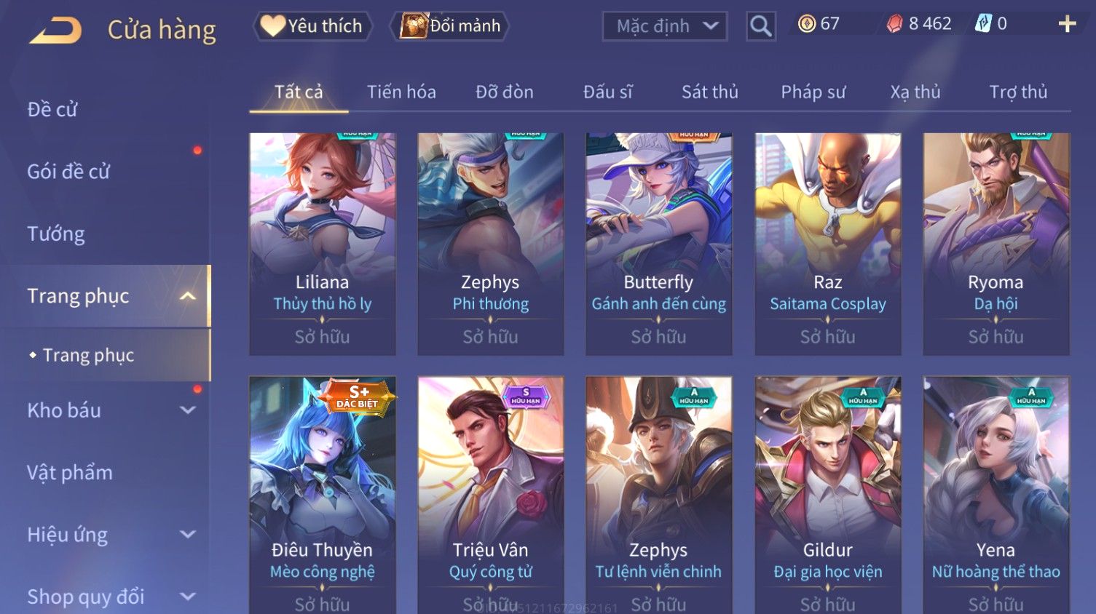Go to Tướng in sidebar
This screenshot has height=614, width=1096.
(x=56, y=234)
